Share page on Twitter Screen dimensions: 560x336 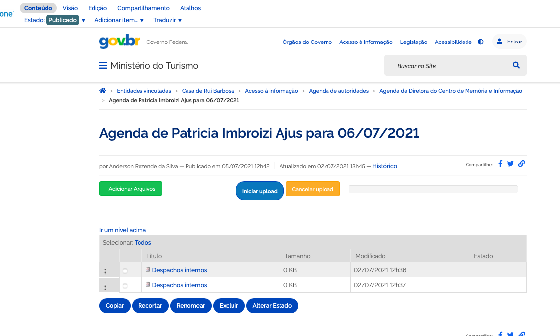[x=511, y=164]
